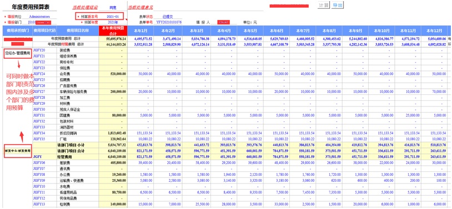
Task: Click the 总经办-管理费用 department cell
Action: tap(18, 53)
